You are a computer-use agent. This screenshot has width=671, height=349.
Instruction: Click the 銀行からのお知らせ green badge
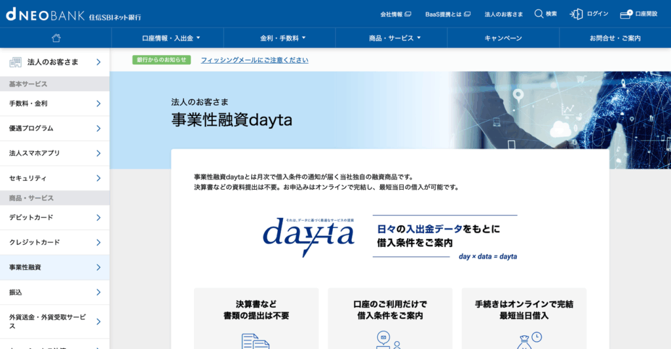point(161,60)
